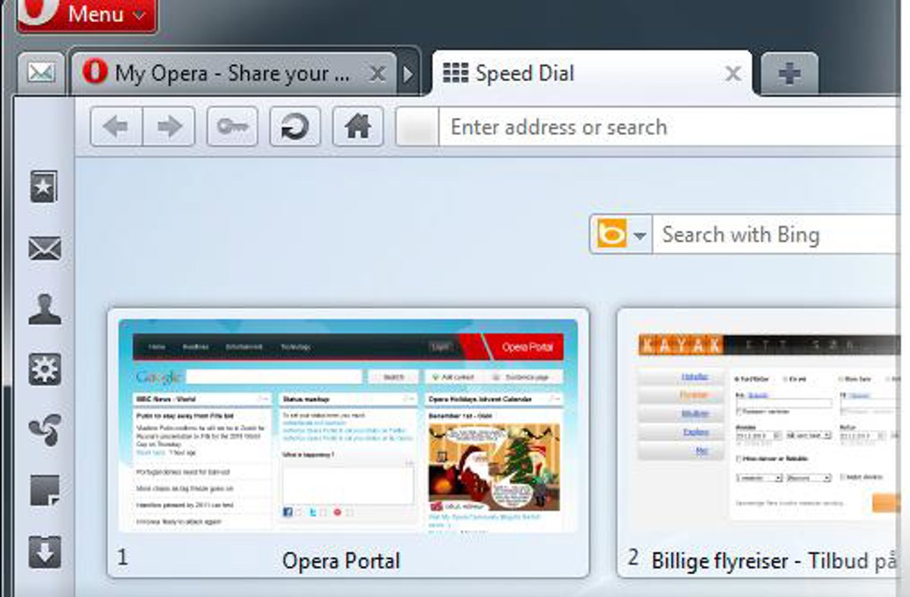The width and height of the screenshot is (910, 597).
Task: Click the password wand key icon
Action: [232, 127]
